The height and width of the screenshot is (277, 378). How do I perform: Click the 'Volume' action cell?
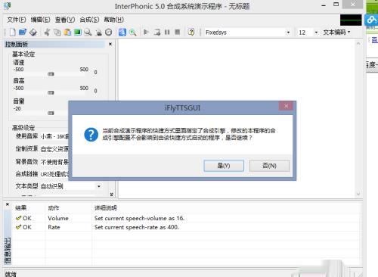[58, 218]
